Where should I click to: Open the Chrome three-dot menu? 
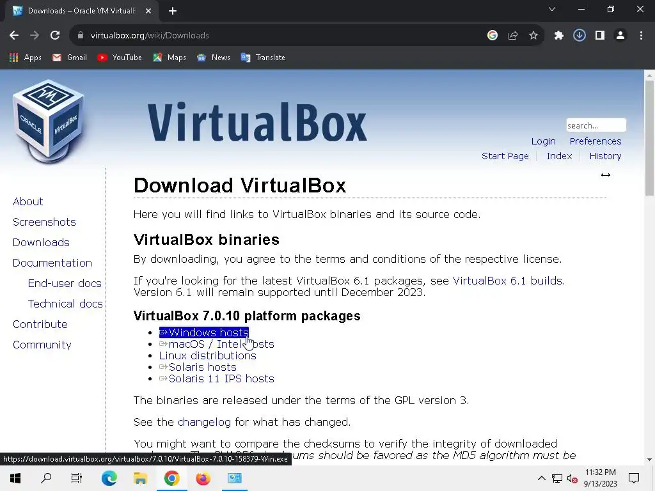click(641, 36)
